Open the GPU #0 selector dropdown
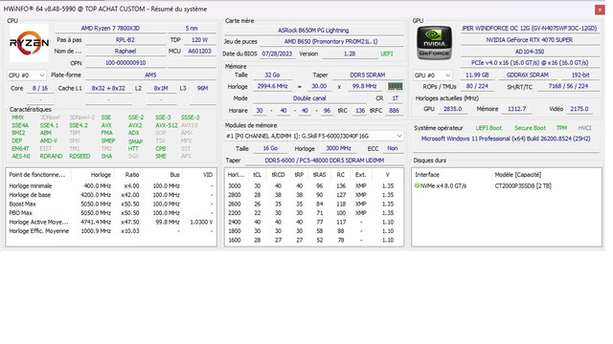Viewport: 613px width, 344px height. tap(432, 75)
